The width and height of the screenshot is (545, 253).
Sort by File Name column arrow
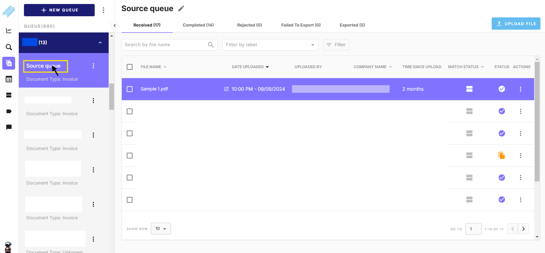pos(165,67)
